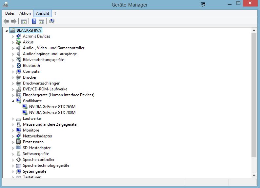The height and width of the screenshot is (188, 260).
Task: Expand the Computer category
Action: click(x=13, y=72)
